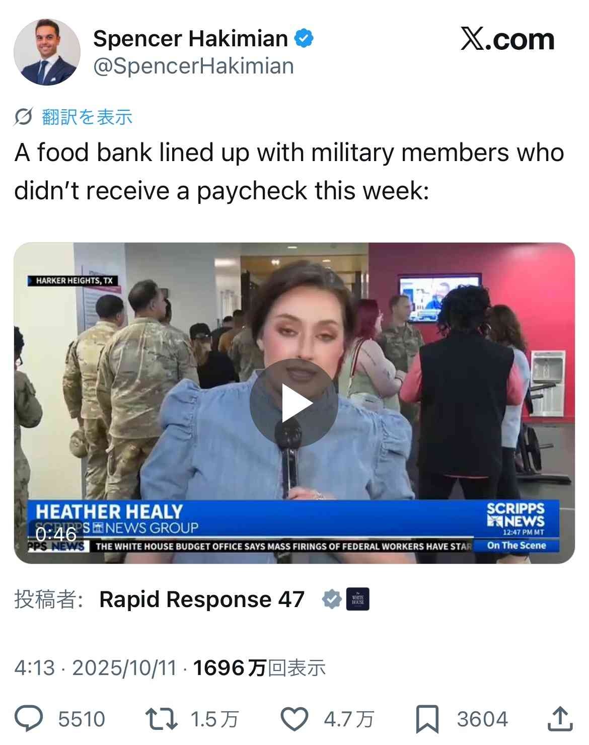589x745 pixels.
Task: Click the Spencer Hakimian display name
Action: click(x=190, y=39)
